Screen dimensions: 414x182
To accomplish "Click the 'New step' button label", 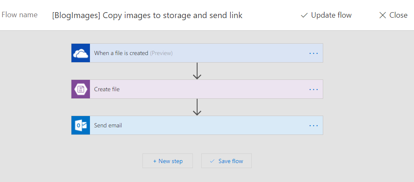I will pyautogui.click(x=171, y=161).
